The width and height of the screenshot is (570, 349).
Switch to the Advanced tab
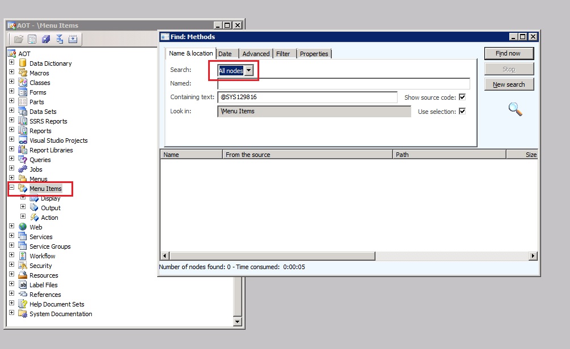pyautogui.click(x=256, y=54)
